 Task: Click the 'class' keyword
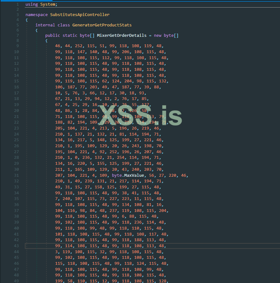point(64,25)
